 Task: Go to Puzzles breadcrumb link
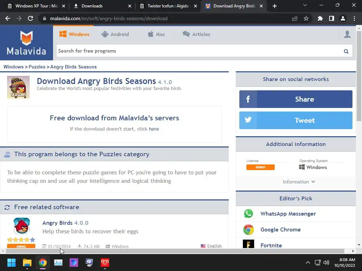[x=37, y=67]
